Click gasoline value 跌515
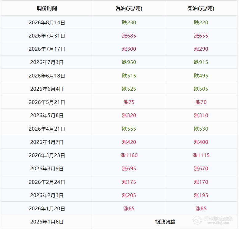The height and width of the screenshot is (229, 239). (x=129, y=76)
